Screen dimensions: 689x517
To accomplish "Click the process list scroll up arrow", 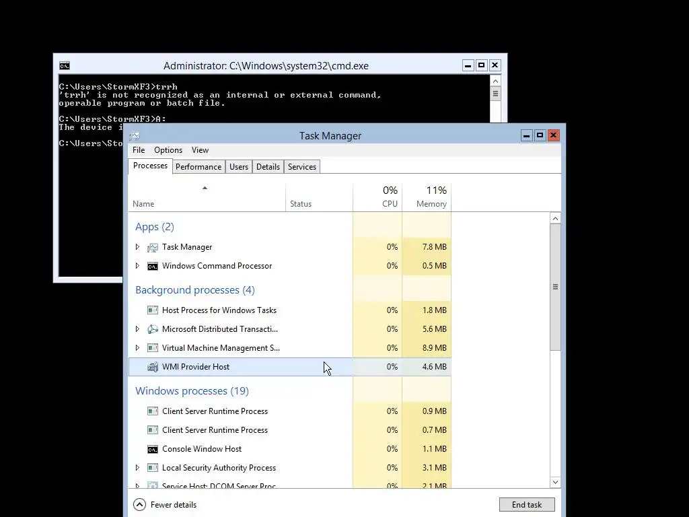I will (x=555, y=219).
